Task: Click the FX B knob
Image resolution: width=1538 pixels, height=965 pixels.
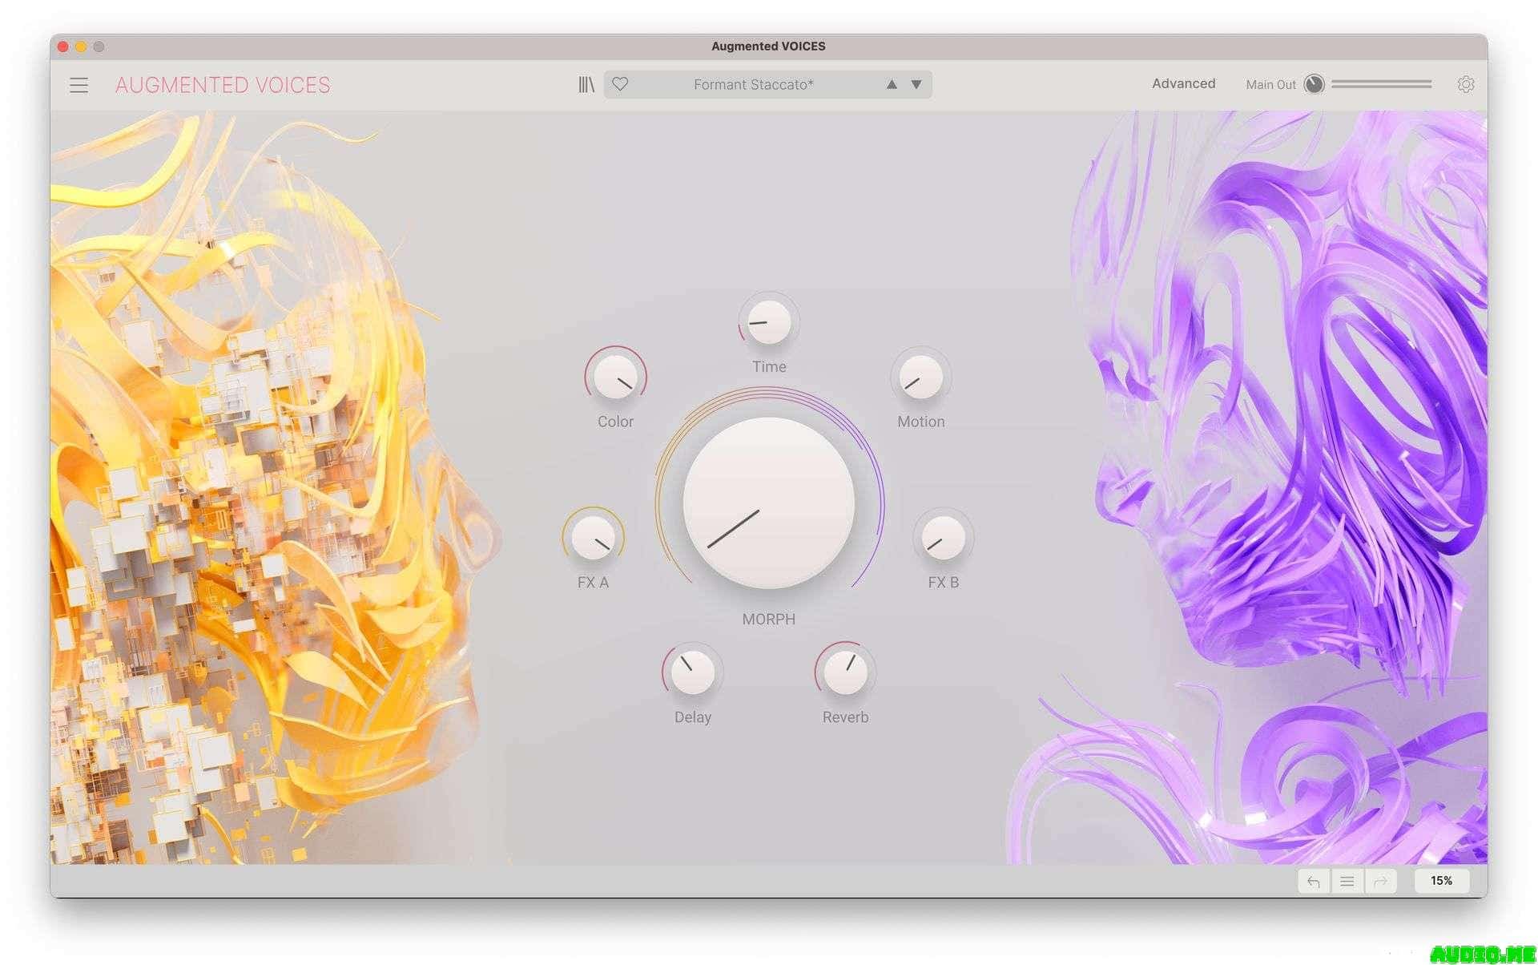Action: (x=944, y=537)
